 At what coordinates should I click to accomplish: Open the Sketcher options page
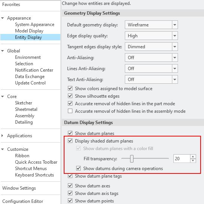(23, 103)
